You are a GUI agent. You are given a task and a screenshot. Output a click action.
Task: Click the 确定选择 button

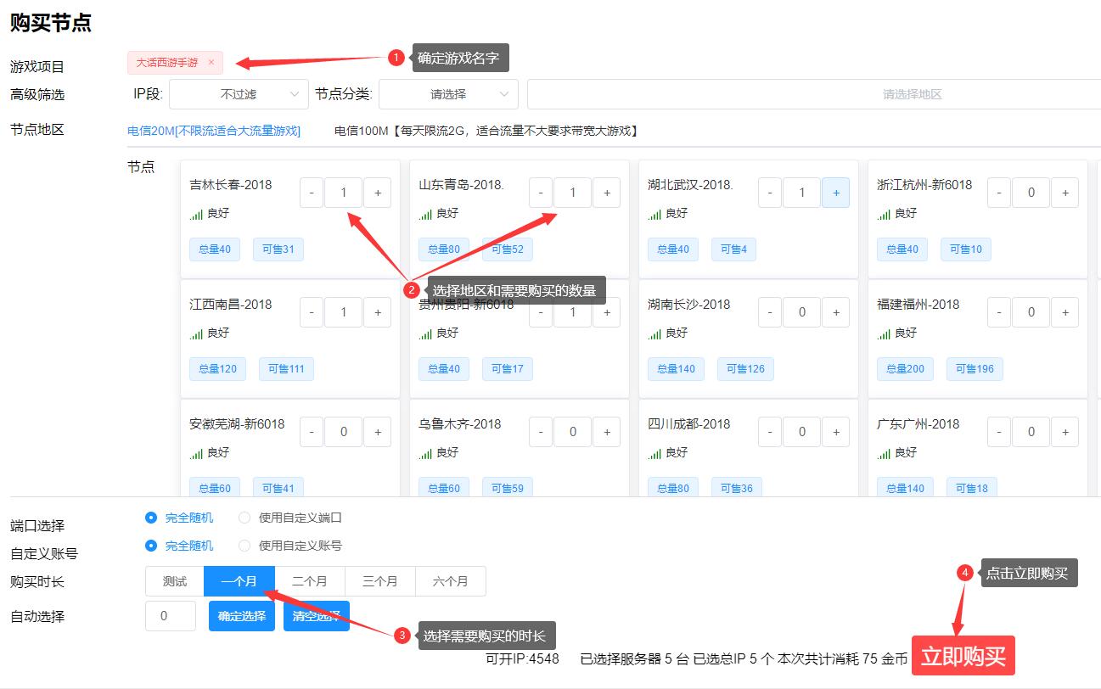point(242,616)
